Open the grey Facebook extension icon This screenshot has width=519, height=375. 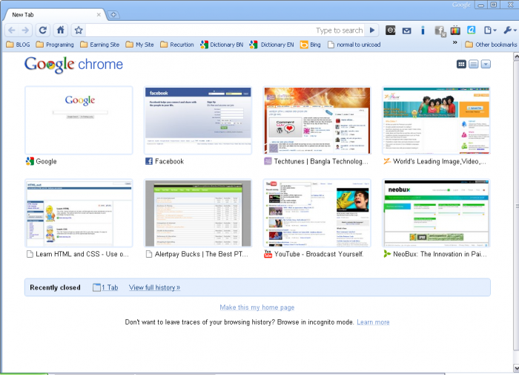440,31
